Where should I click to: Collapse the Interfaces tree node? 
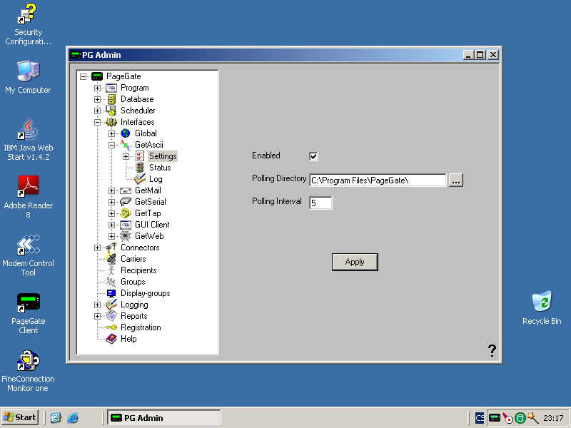point(97,122)
